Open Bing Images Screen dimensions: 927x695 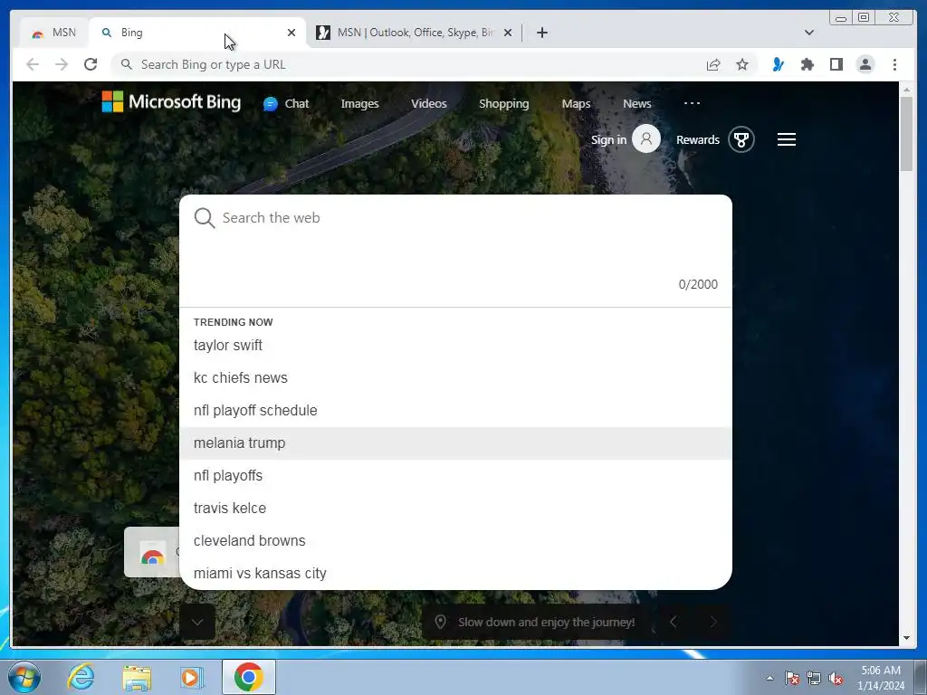[x=359, y=103]
